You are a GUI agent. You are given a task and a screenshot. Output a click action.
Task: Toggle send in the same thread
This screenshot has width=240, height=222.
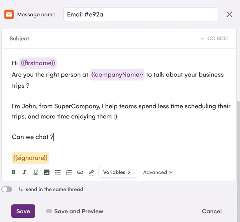[x=7, y=190]
